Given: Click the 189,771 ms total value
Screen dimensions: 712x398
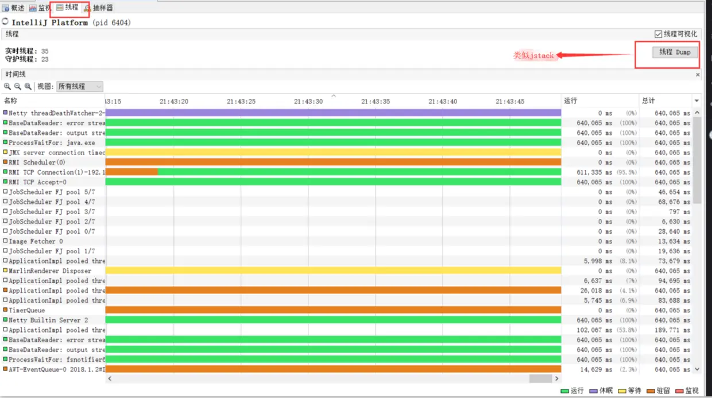Looking at the screenshot, I should [x=672, y=330].
